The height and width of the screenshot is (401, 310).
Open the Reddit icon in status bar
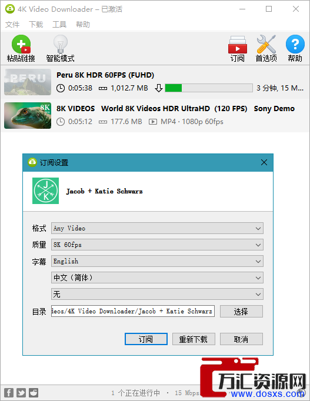[34, 393]
